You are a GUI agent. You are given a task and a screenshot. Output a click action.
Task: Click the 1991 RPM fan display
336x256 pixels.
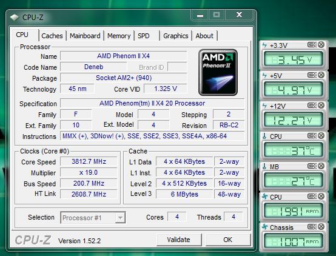293,211
